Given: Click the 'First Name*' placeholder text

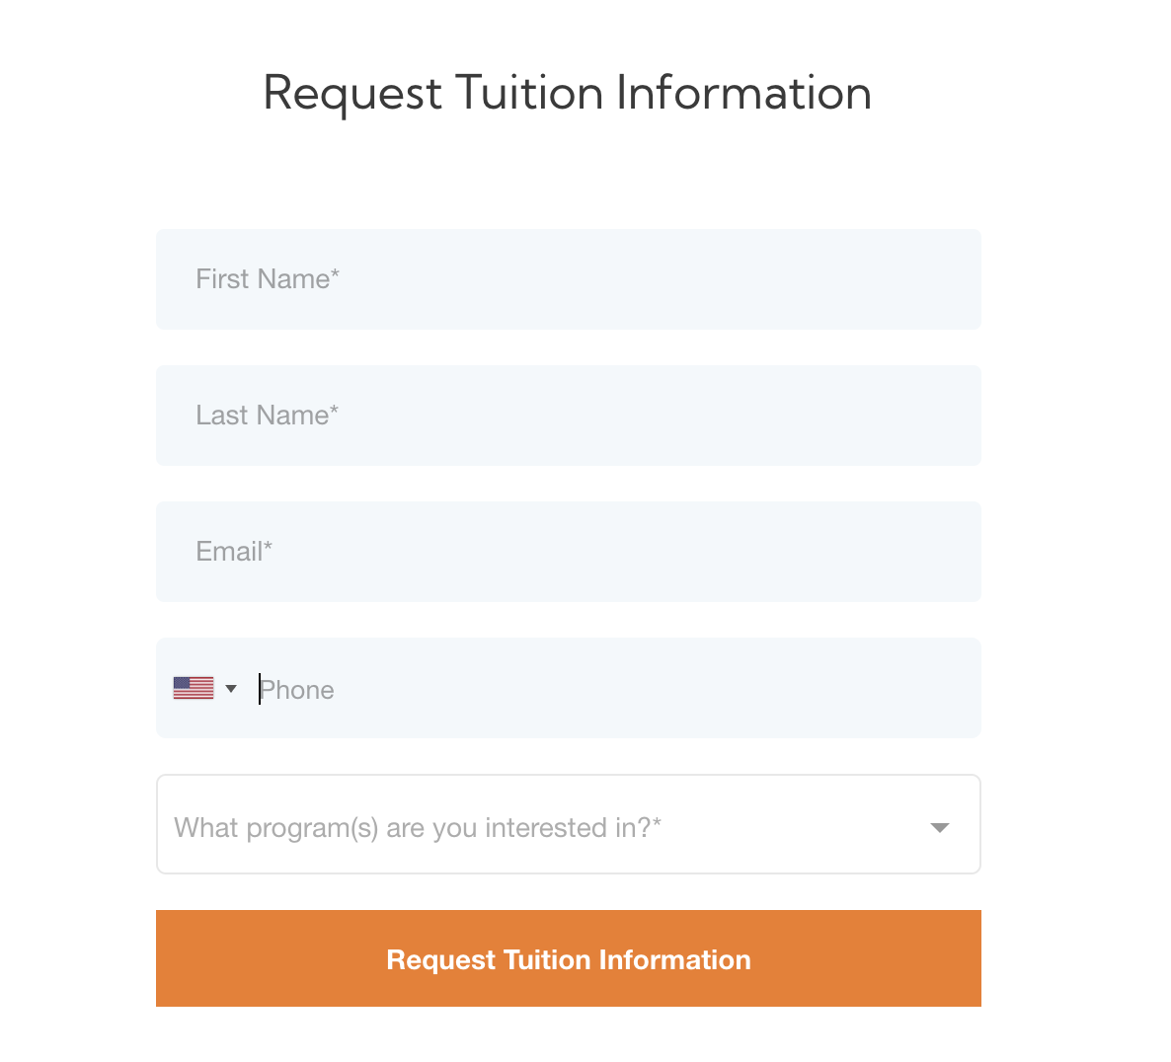Looking at the screenshot, I should click(263, 279).
